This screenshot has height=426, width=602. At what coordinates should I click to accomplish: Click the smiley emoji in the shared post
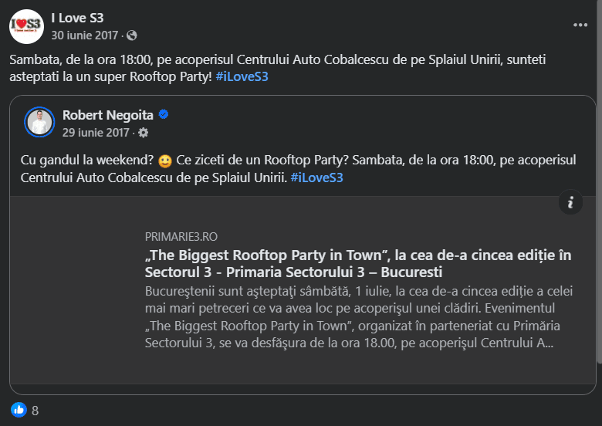click(164, 162)
